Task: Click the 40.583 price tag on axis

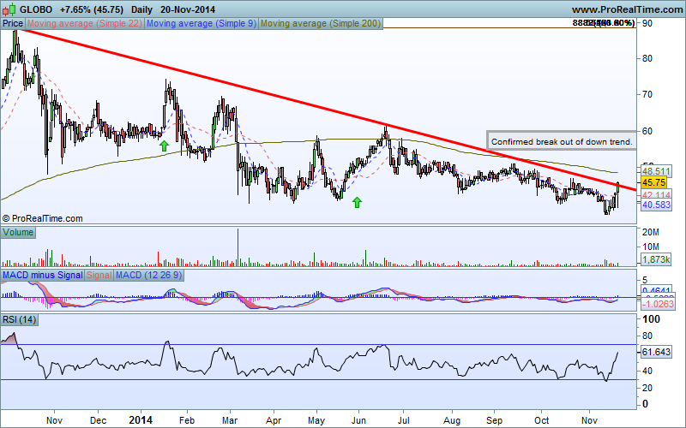Action: pos(654,205)
